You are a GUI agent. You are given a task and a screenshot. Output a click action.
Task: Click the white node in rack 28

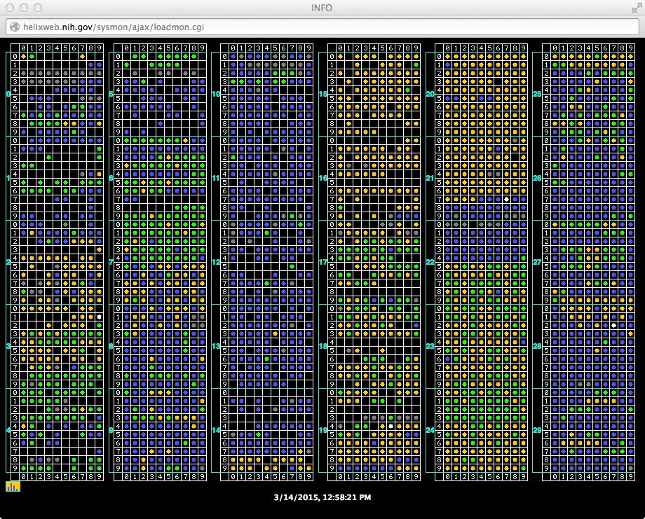pos(613,325)
